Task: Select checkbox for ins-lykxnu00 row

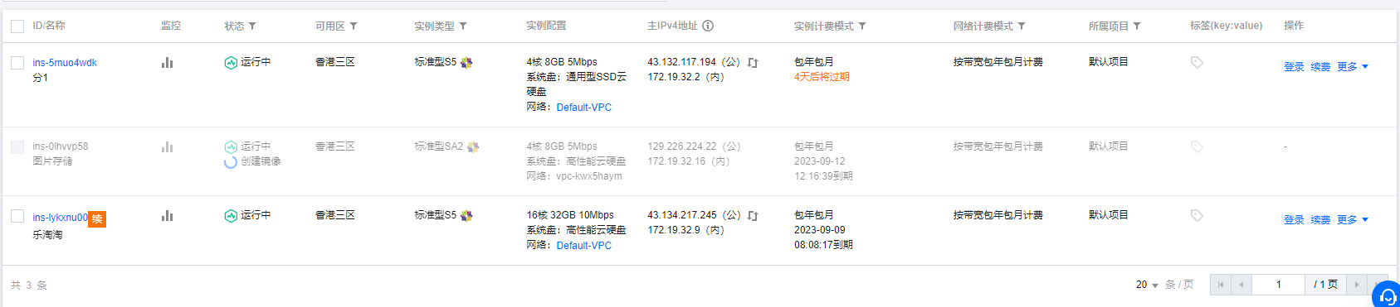Action: [x=17, y=216]
